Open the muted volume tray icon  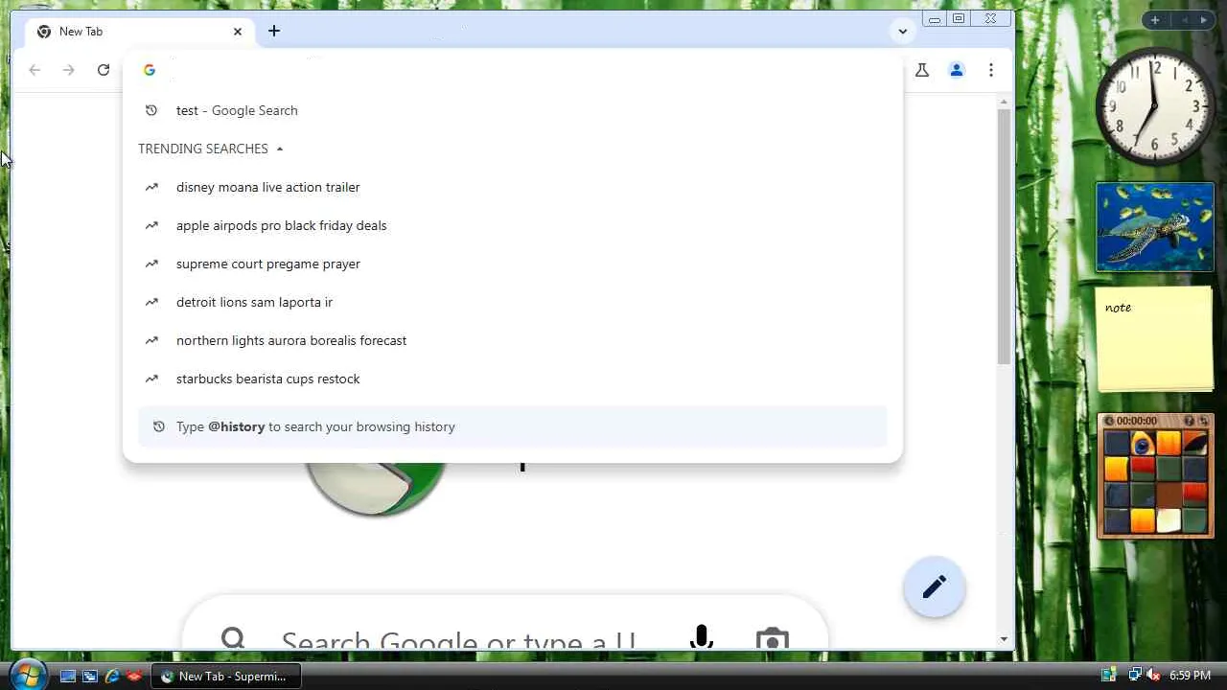(x=1153, y=676)
